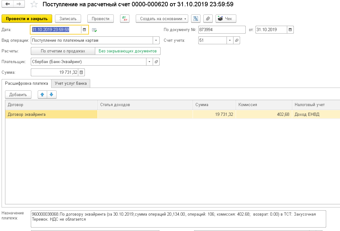Switch to Расшифровка платежа tab
This screenshot has height=231, width=340.
click(27, 83)
